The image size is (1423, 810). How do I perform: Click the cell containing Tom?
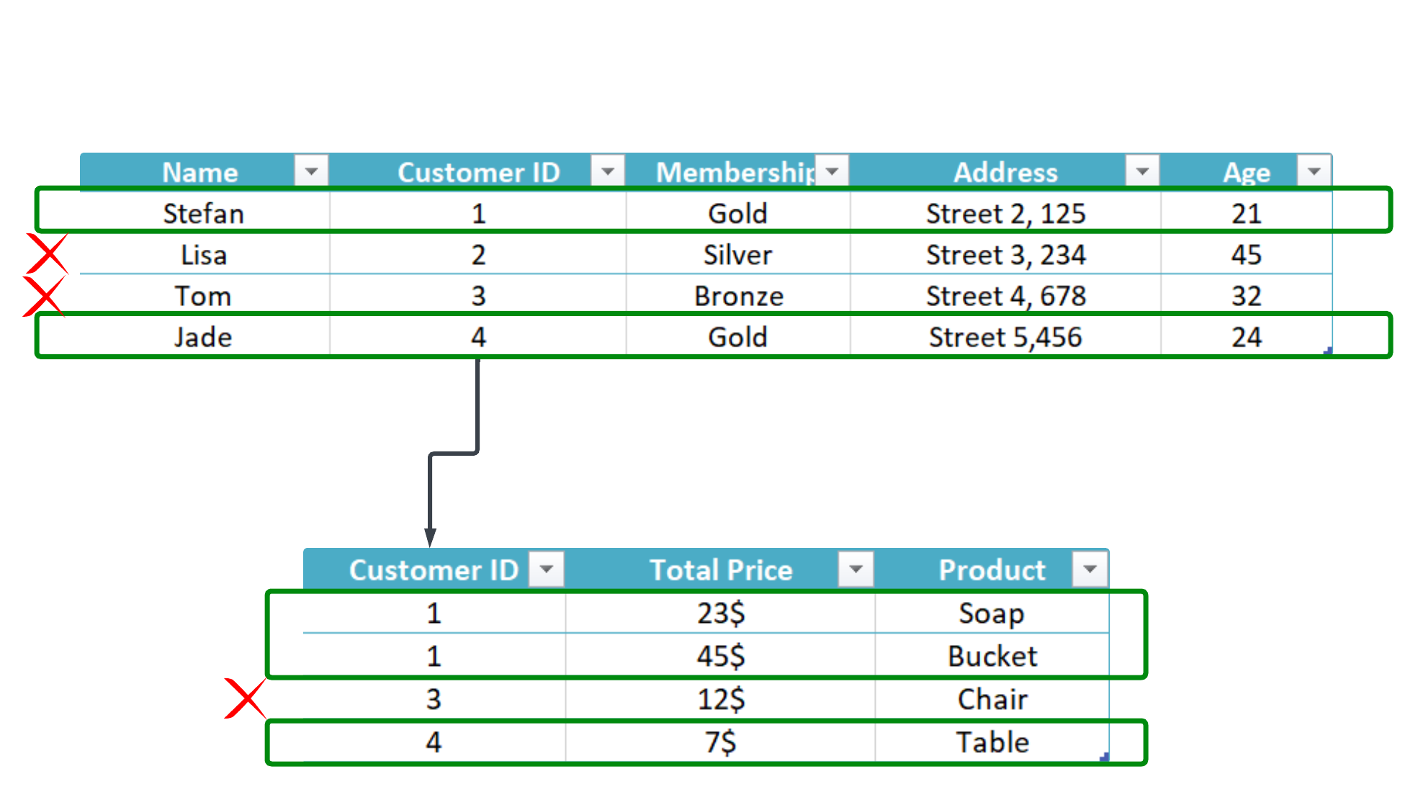(205, 295)
